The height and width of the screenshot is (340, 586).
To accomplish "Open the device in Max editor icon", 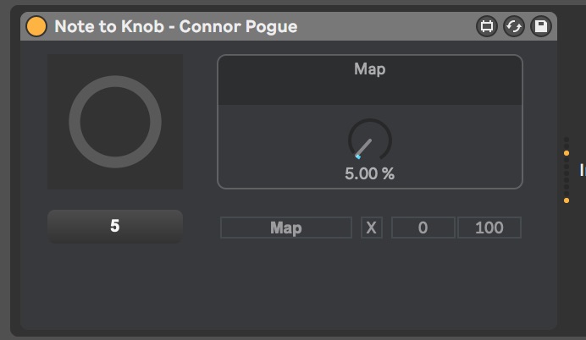I will pyautogui.click(x=487, y=26).
